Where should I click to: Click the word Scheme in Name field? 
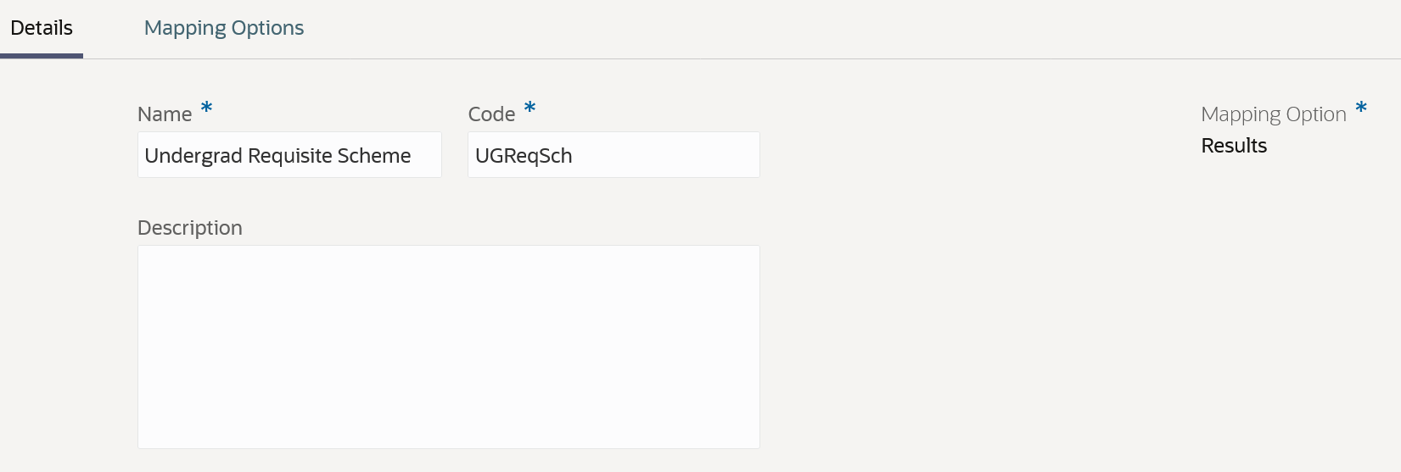point(374,156)
